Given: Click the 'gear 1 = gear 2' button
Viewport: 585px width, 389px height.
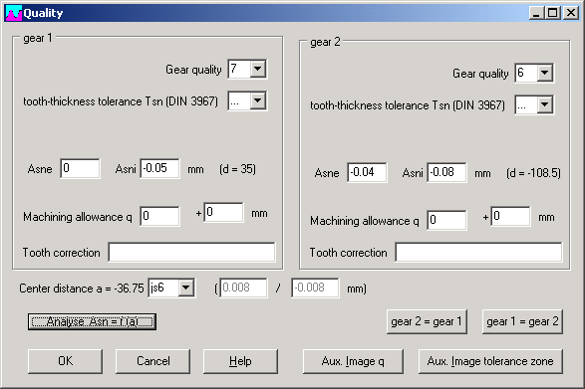Looking at the screenshot, I should (x=522, y=321).
